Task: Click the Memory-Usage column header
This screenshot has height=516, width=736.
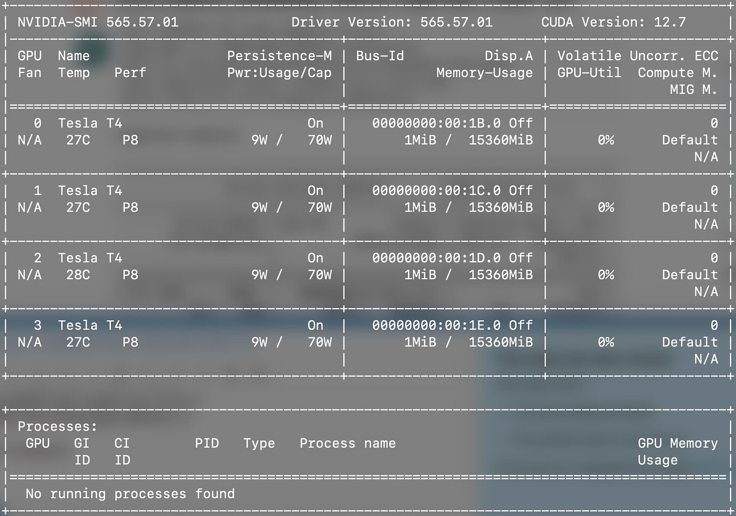Action: (484, 73)
